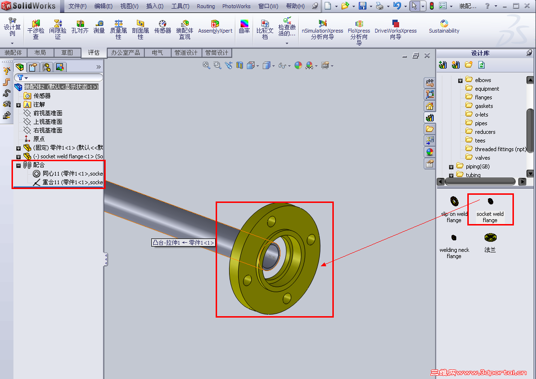Select 前视基准面 plane
This screenshot has height=379, width=536.
click(43, 113)
